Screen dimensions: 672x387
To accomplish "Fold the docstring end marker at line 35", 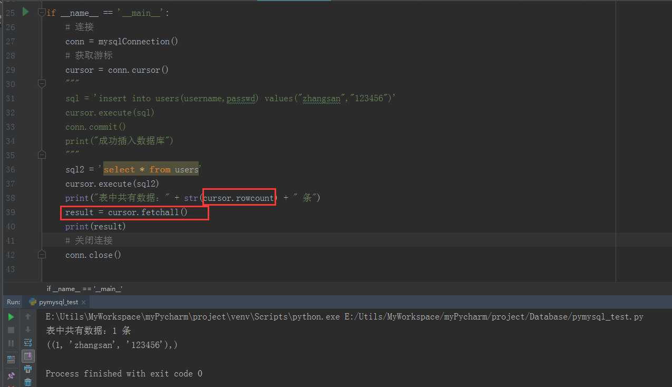I will 42,154.
